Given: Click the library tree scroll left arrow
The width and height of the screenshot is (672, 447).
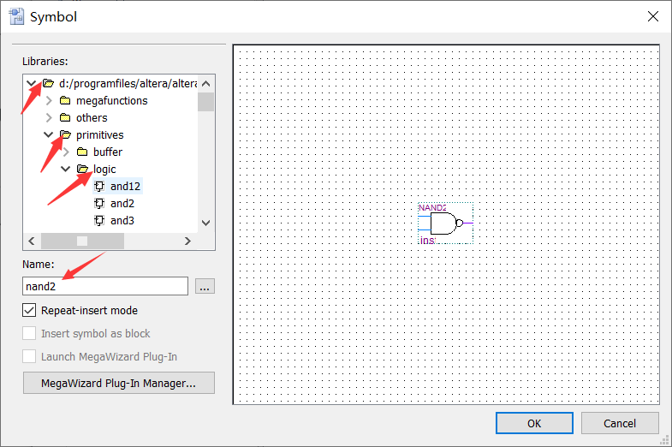Looking at the screenshot, I should [x=32, y=241].
